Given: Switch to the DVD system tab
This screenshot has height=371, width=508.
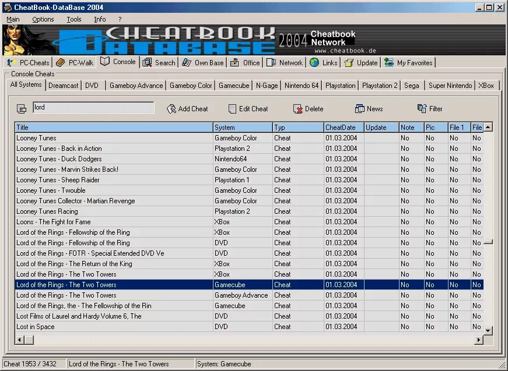Looking at the screenshot, I should point(92,86).
